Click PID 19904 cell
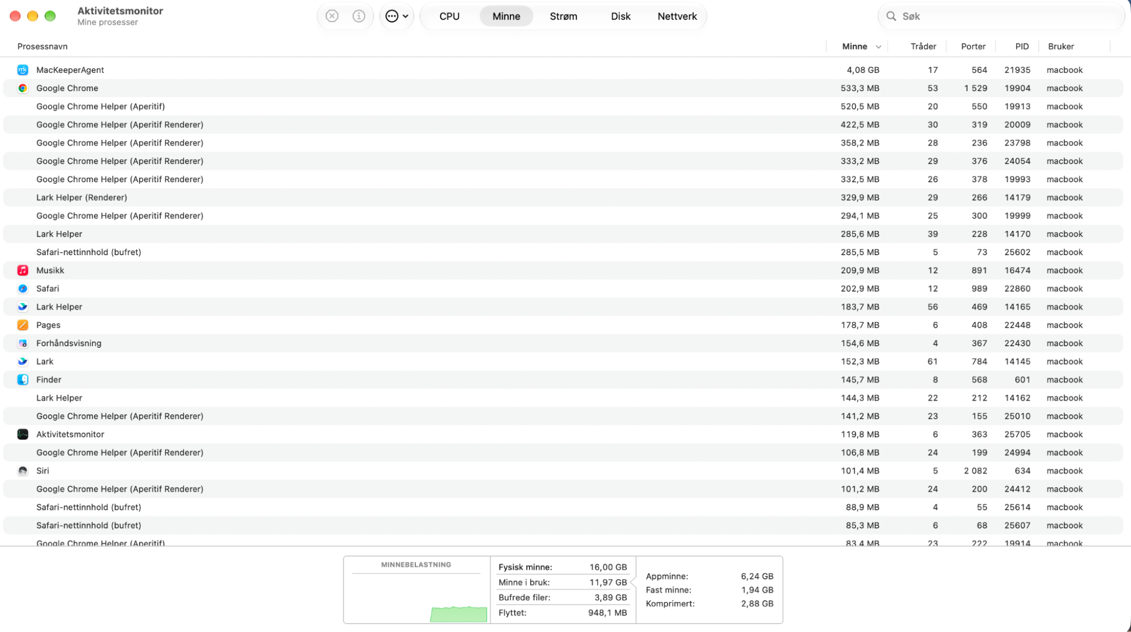1131x632 pixels. (1017, 88)
